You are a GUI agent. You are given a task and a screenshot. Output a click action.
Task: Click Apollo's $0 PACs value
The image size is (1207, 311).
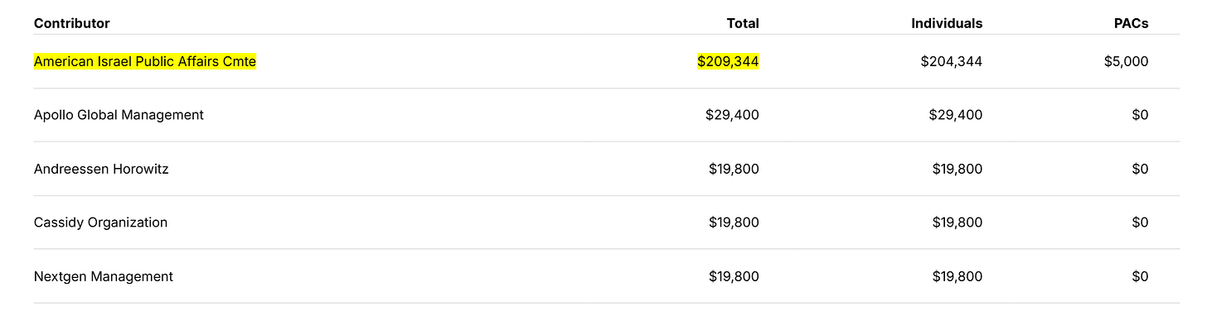[x=1140, y=115]
